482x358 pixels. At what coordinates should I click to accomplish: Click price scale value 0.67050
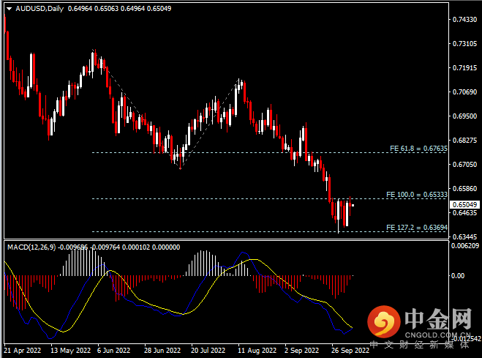464,165
